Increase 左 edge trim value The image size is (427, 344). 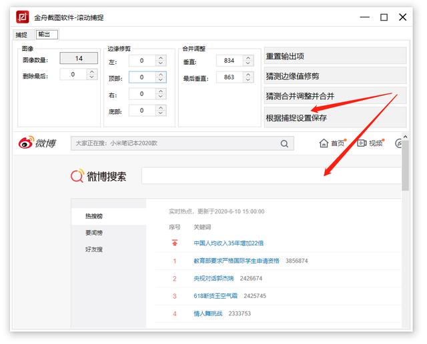point(161,58)
